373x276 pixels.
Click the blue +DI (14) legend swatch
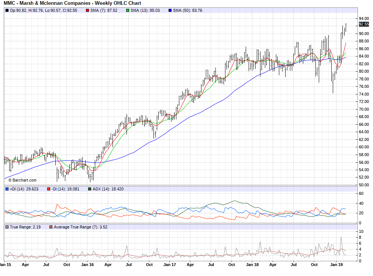[7, 189]
